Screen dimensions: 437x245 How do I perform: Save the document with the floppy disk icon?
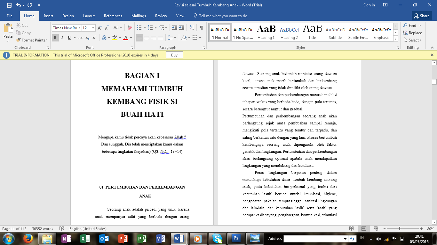[x=9, y=5]
